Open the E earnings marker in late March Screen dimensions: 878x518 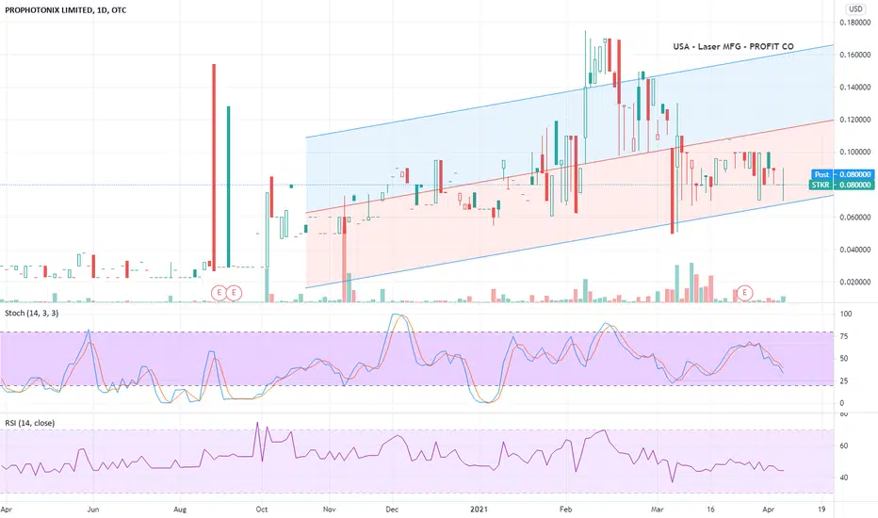click(745, 292)
